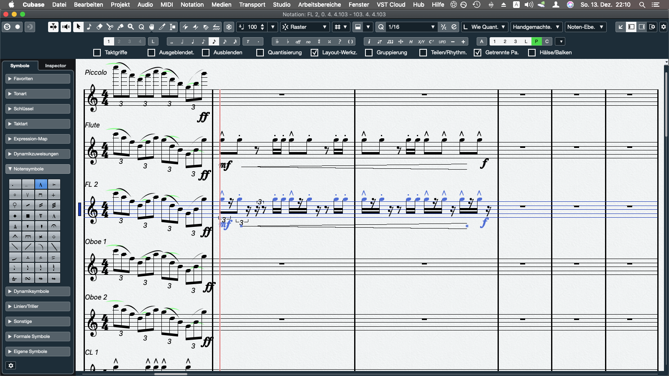Screen dimensions: 669x376
Task: Enable the Teilen/Rhythm. checkbox
Action: [x=423, y=53]
